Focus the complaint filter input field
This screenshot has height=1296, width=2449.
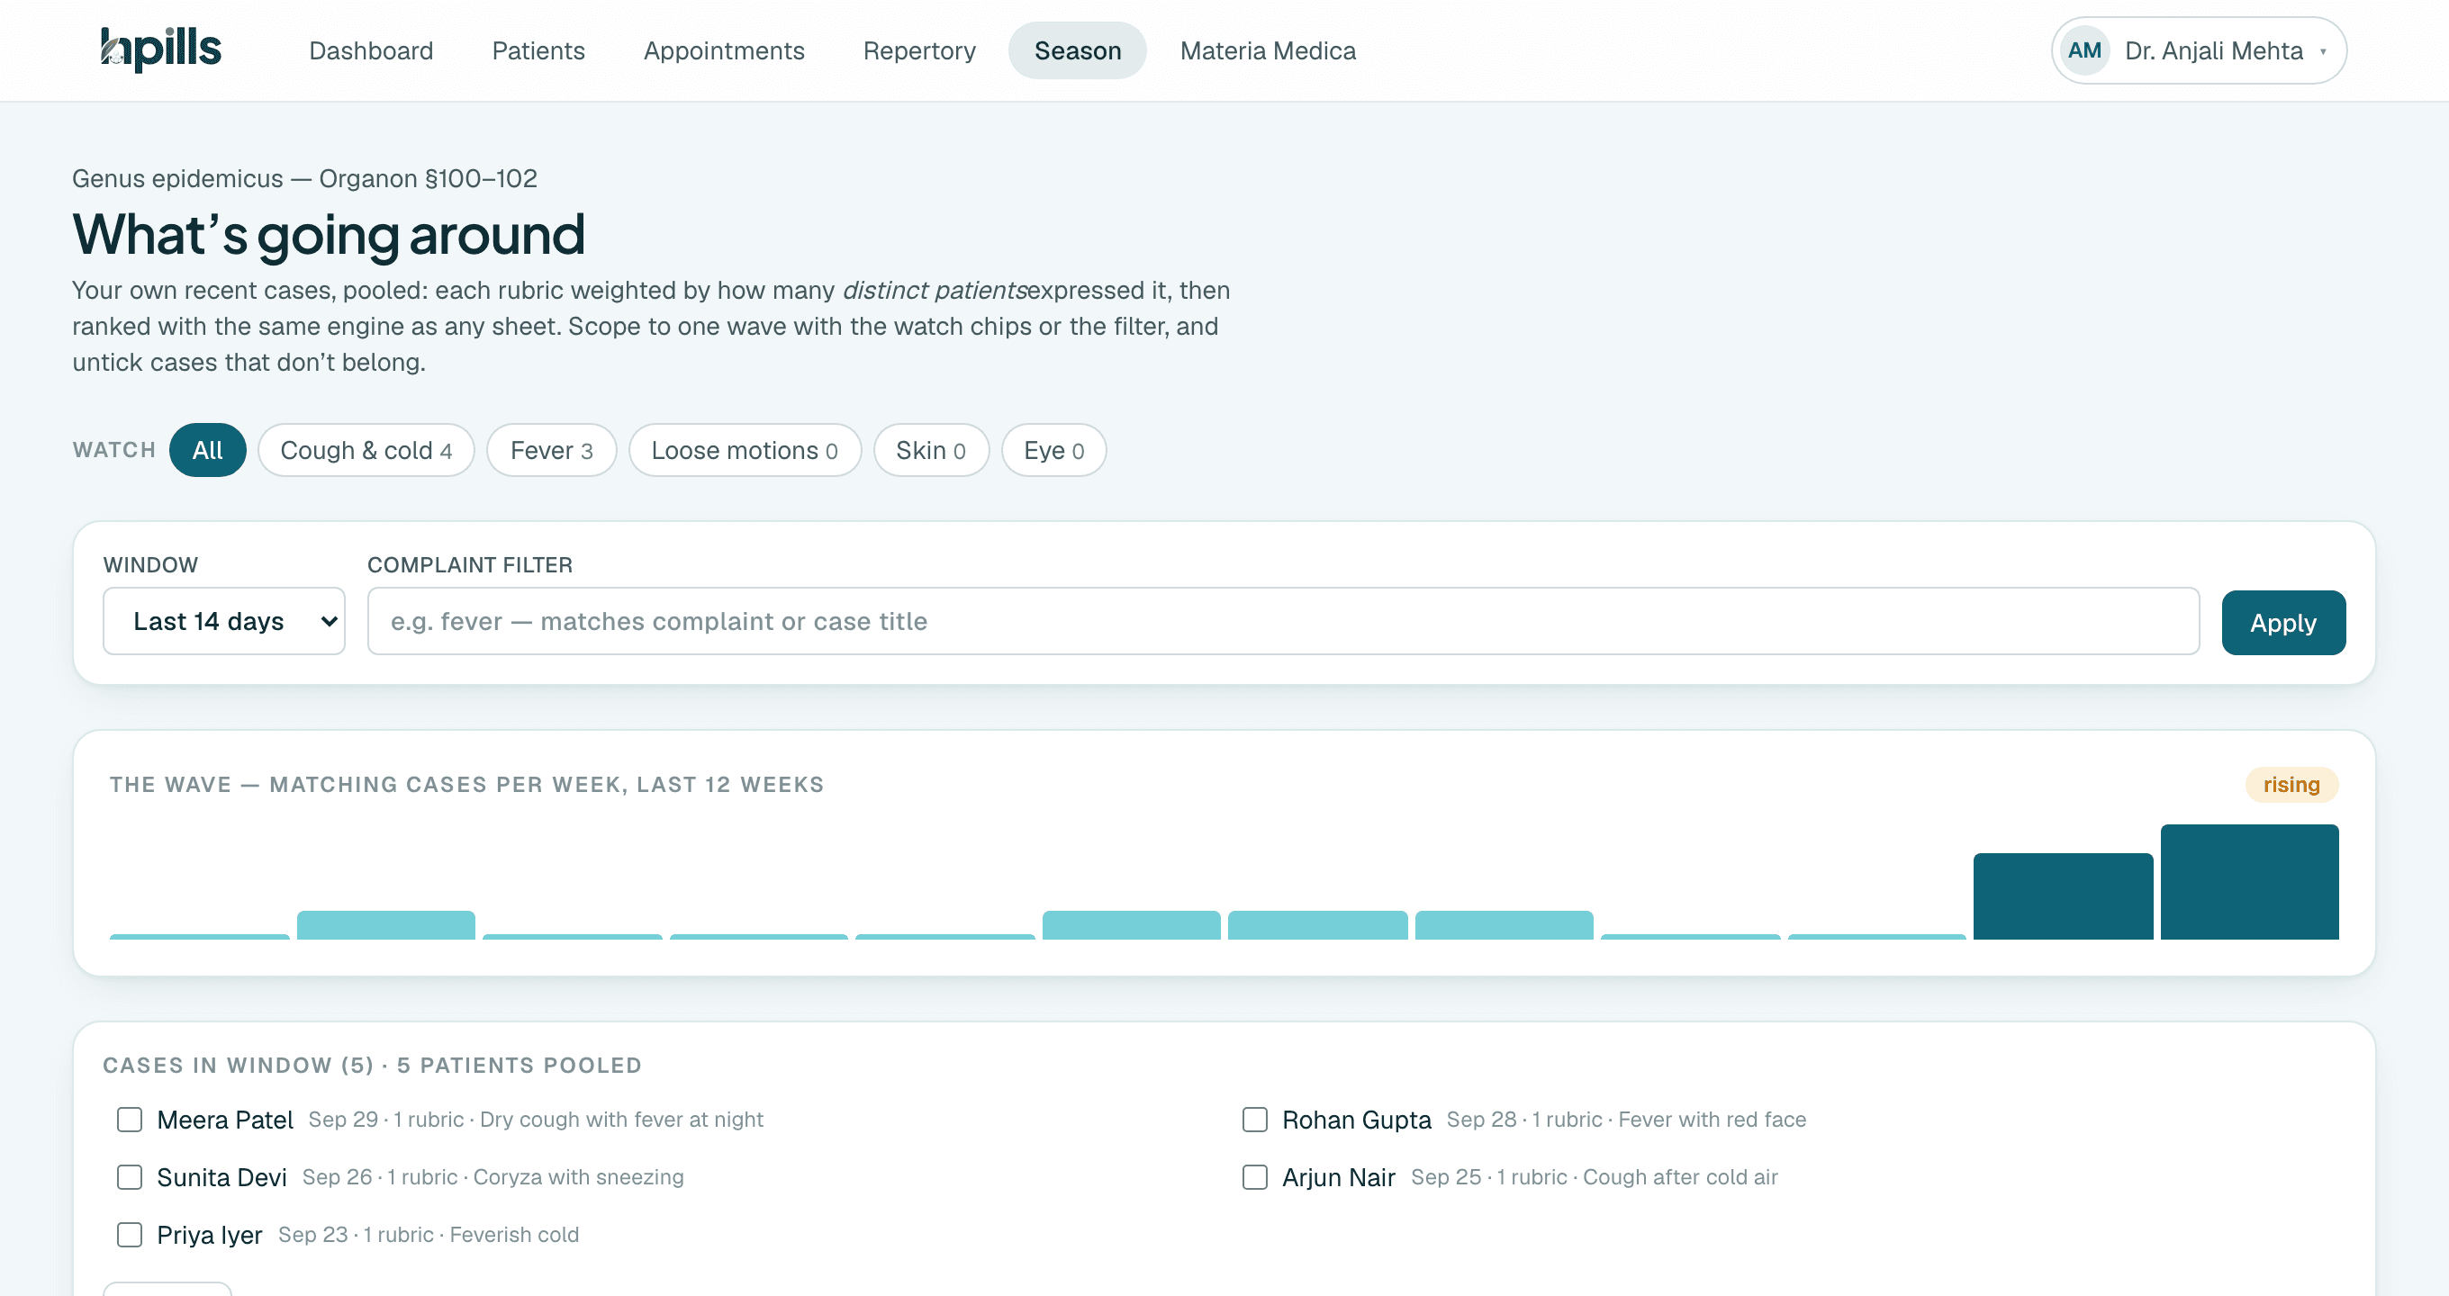pos(1282,620)
